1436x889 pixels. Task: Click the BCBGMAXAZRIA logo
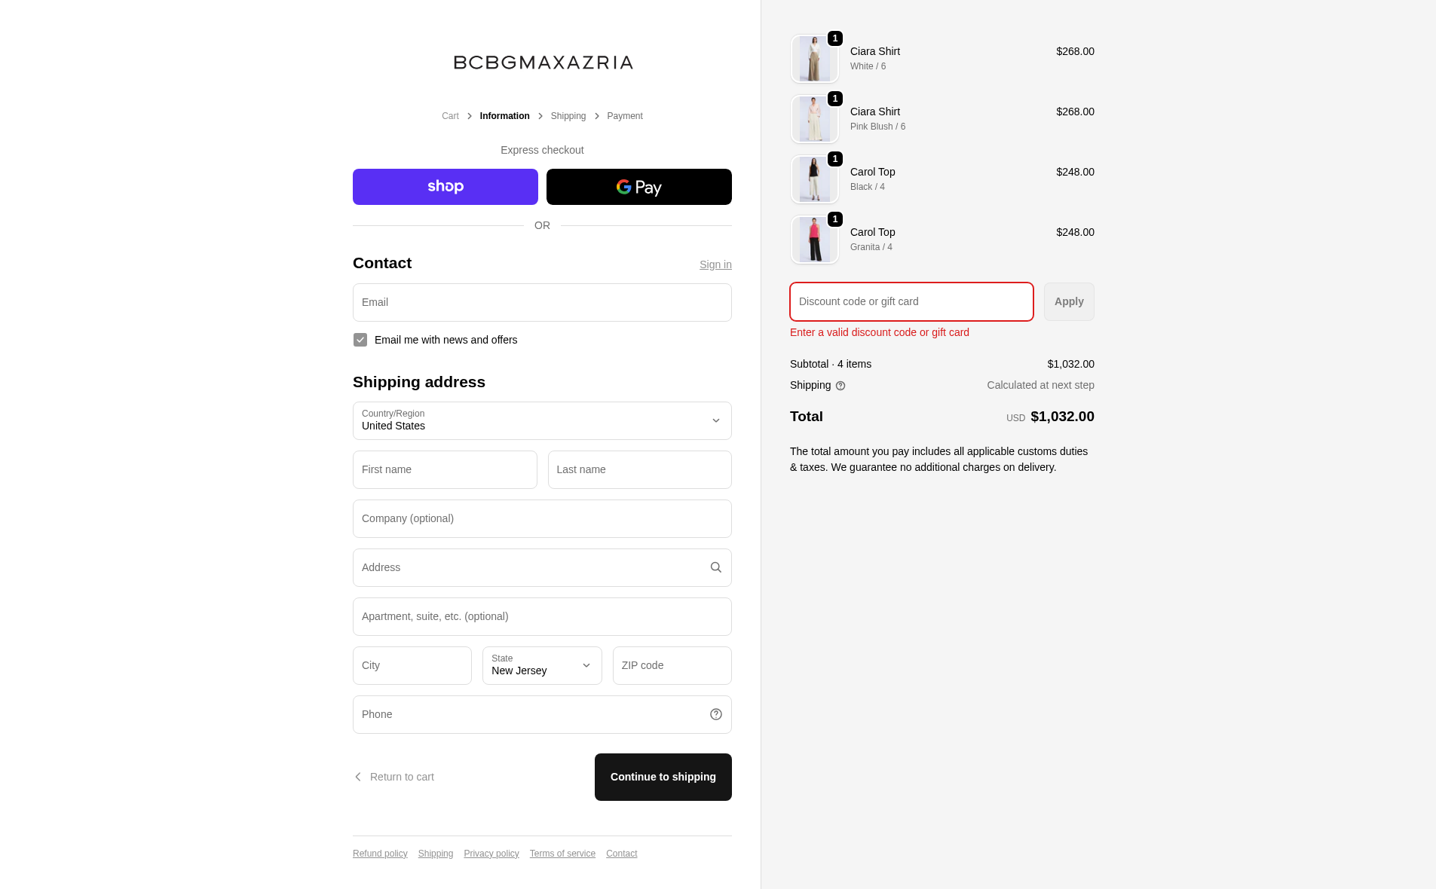coord(543,63)
